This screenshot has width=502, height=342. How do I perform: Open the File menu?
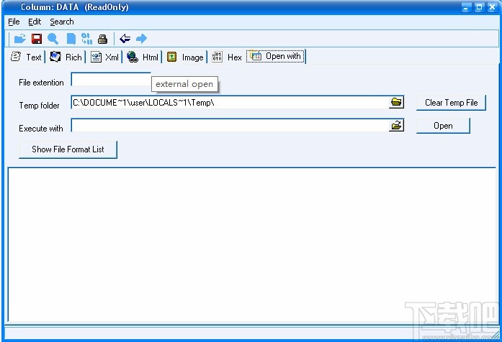(x=14, y=22)
